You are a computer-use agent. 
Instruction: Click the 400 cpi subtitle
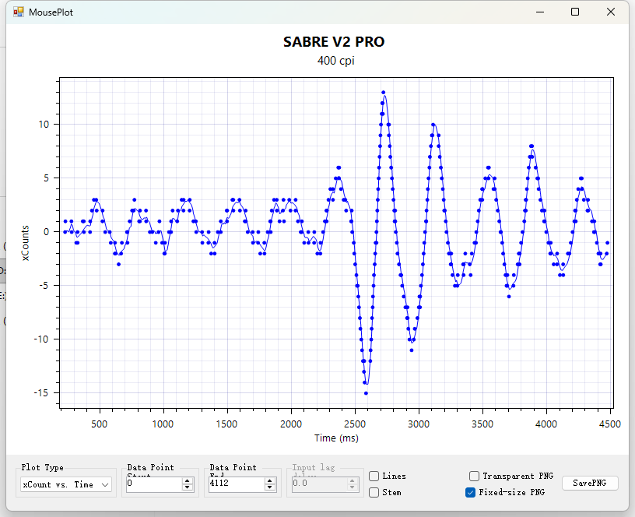tap(335, 61)
